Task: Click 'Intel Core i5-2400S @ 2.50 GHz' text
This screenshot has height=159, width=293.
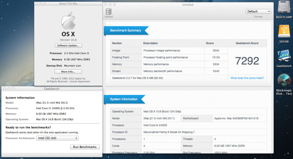Action: (x=55, y=108)
